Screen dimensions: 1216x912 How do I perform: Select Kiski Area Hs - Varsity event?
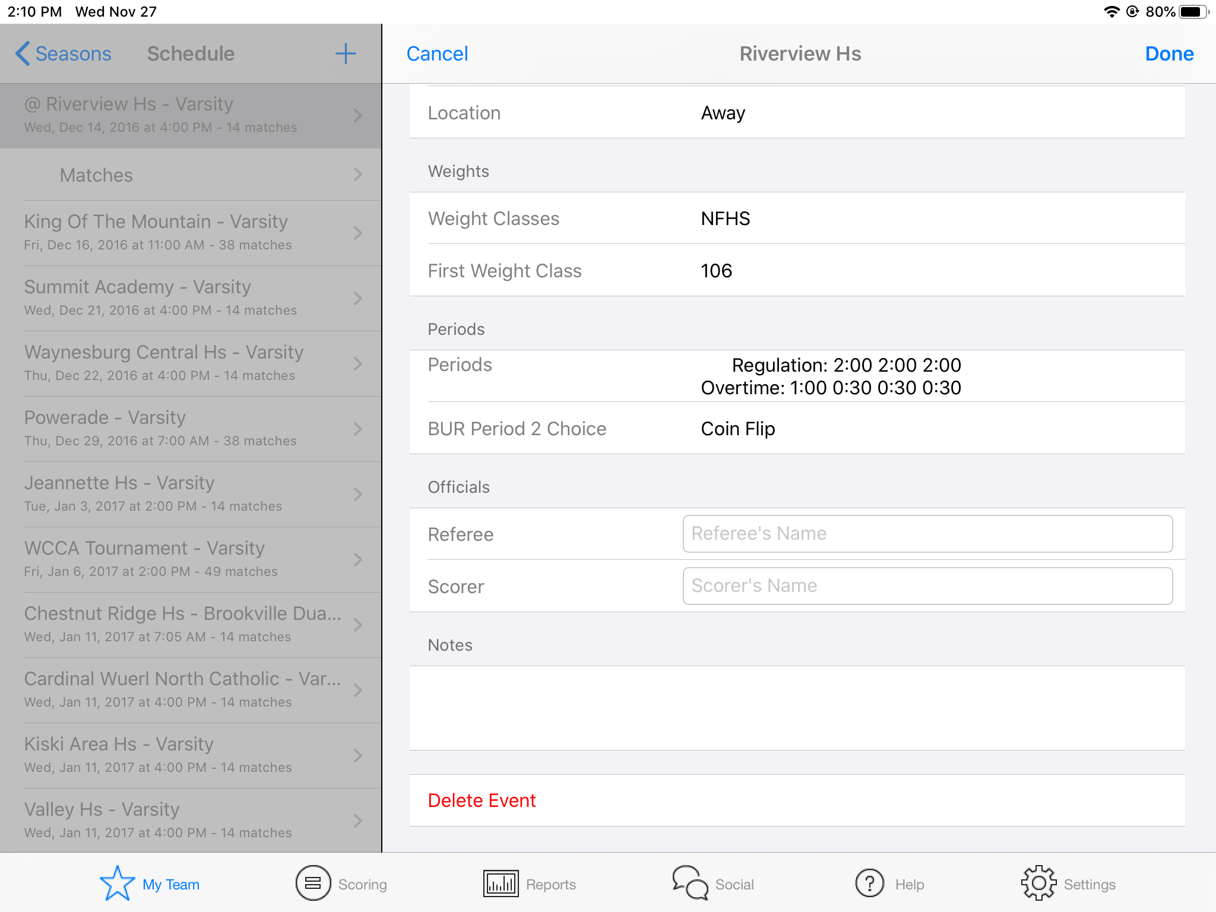(191, 755)
